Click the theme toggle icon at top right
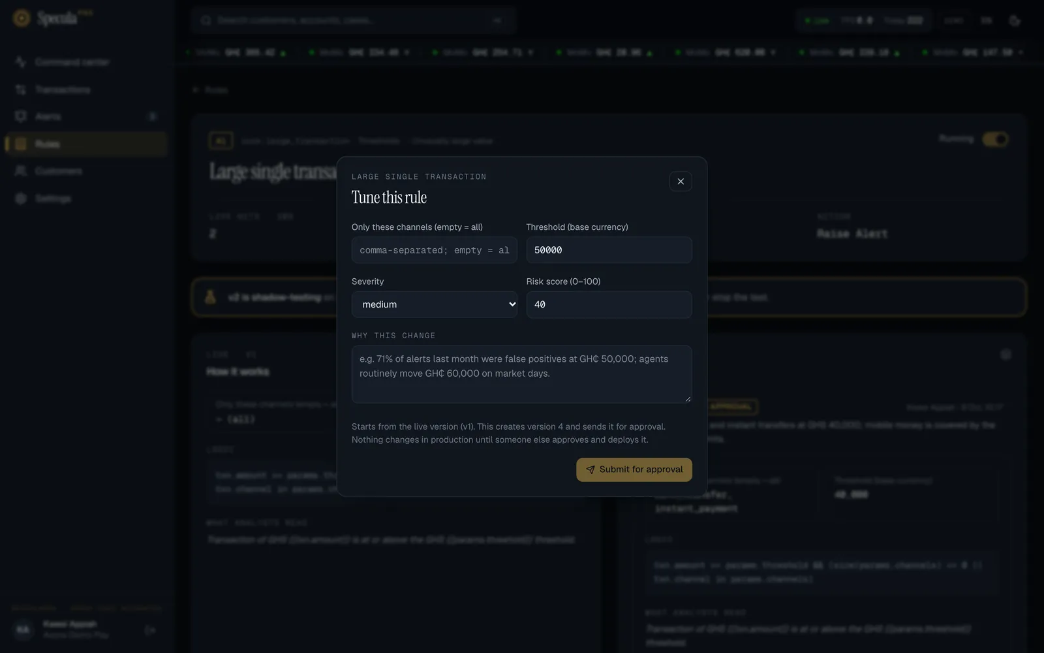This screenshot has width=1044, height=653. point(1015,21)
